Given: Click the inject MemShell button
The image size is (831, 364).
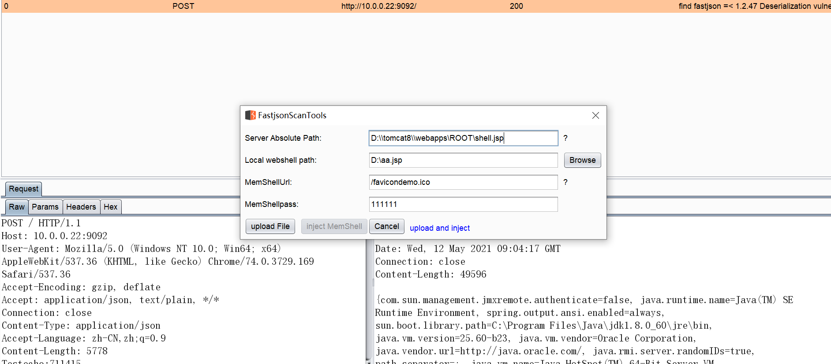Looking at the screenshot, I should (334, 226).
